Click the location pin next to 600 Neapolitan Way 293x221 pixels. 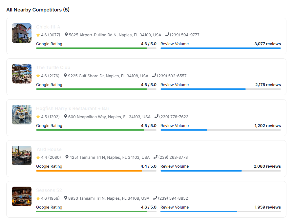click(66, 117)
